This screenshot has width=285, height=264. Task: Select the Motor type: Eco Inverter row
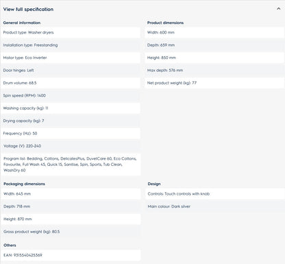click(71, 58)
